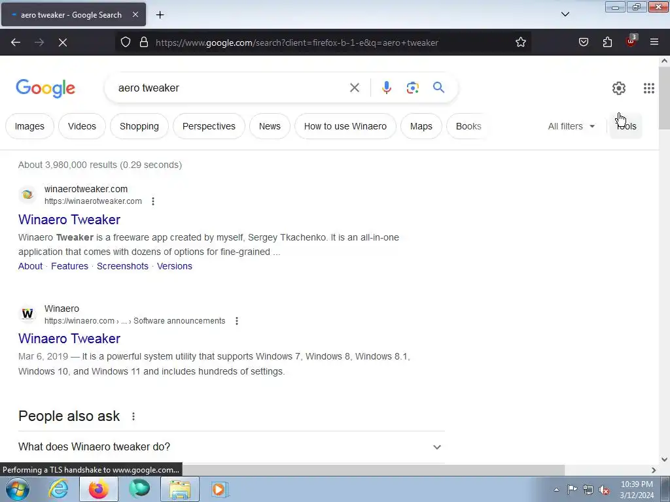Open the Versions sitelink
The height and width of the screenshot is (502, 670).
[175, 266]
